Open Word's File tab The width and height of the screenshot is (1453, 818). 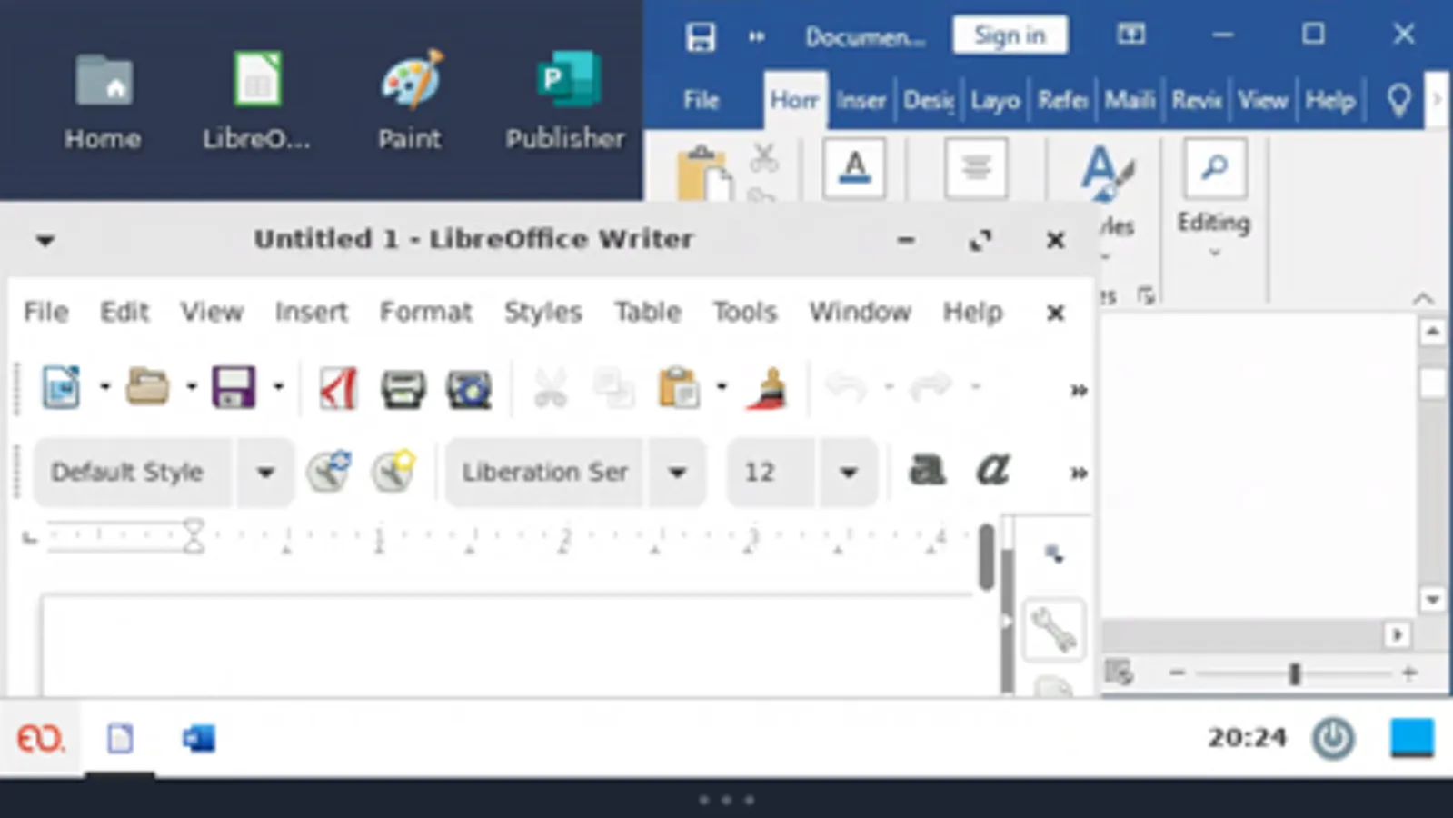coord(702,100)
